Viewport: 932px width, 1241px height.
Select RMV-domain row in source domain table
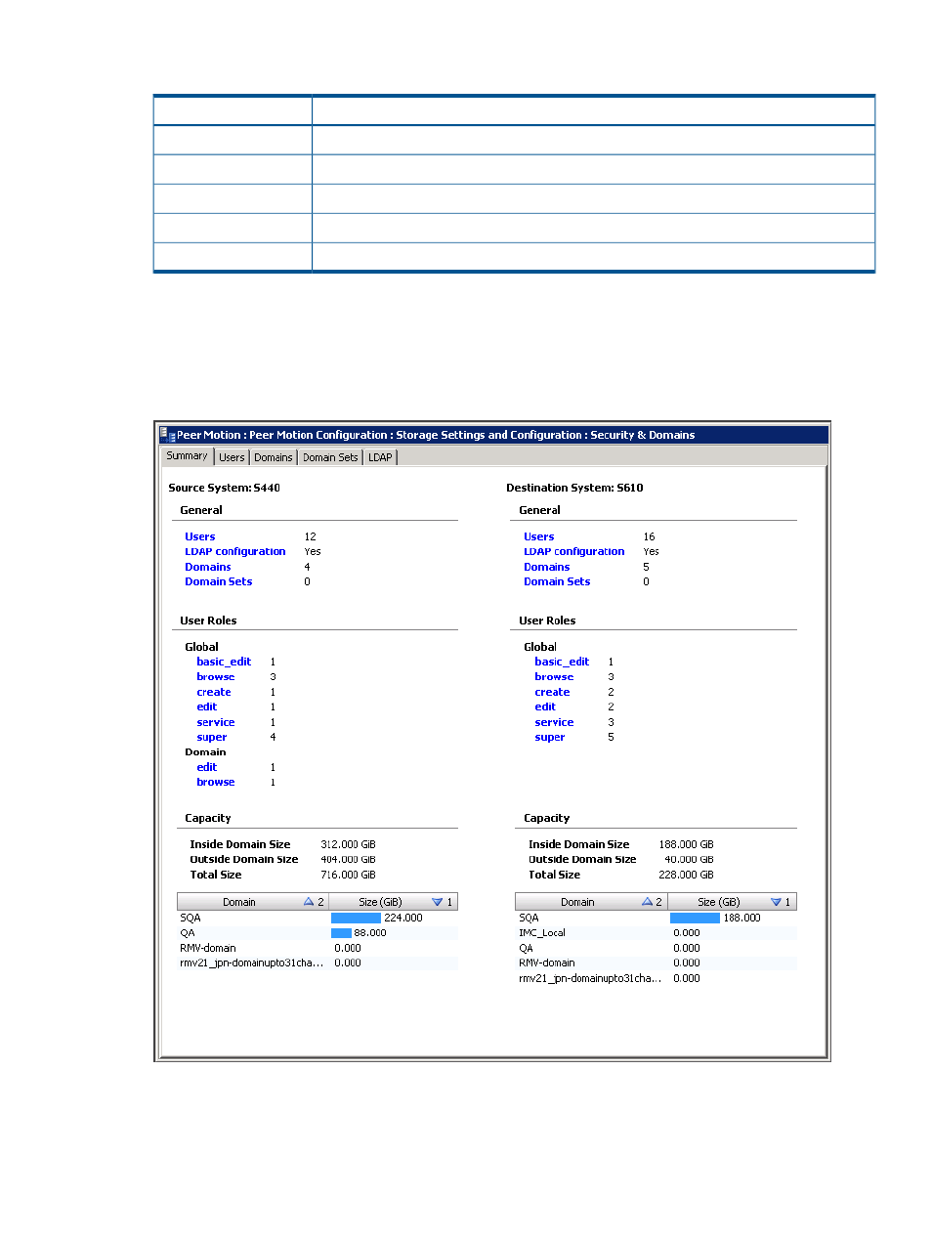[x=318, y=948]
